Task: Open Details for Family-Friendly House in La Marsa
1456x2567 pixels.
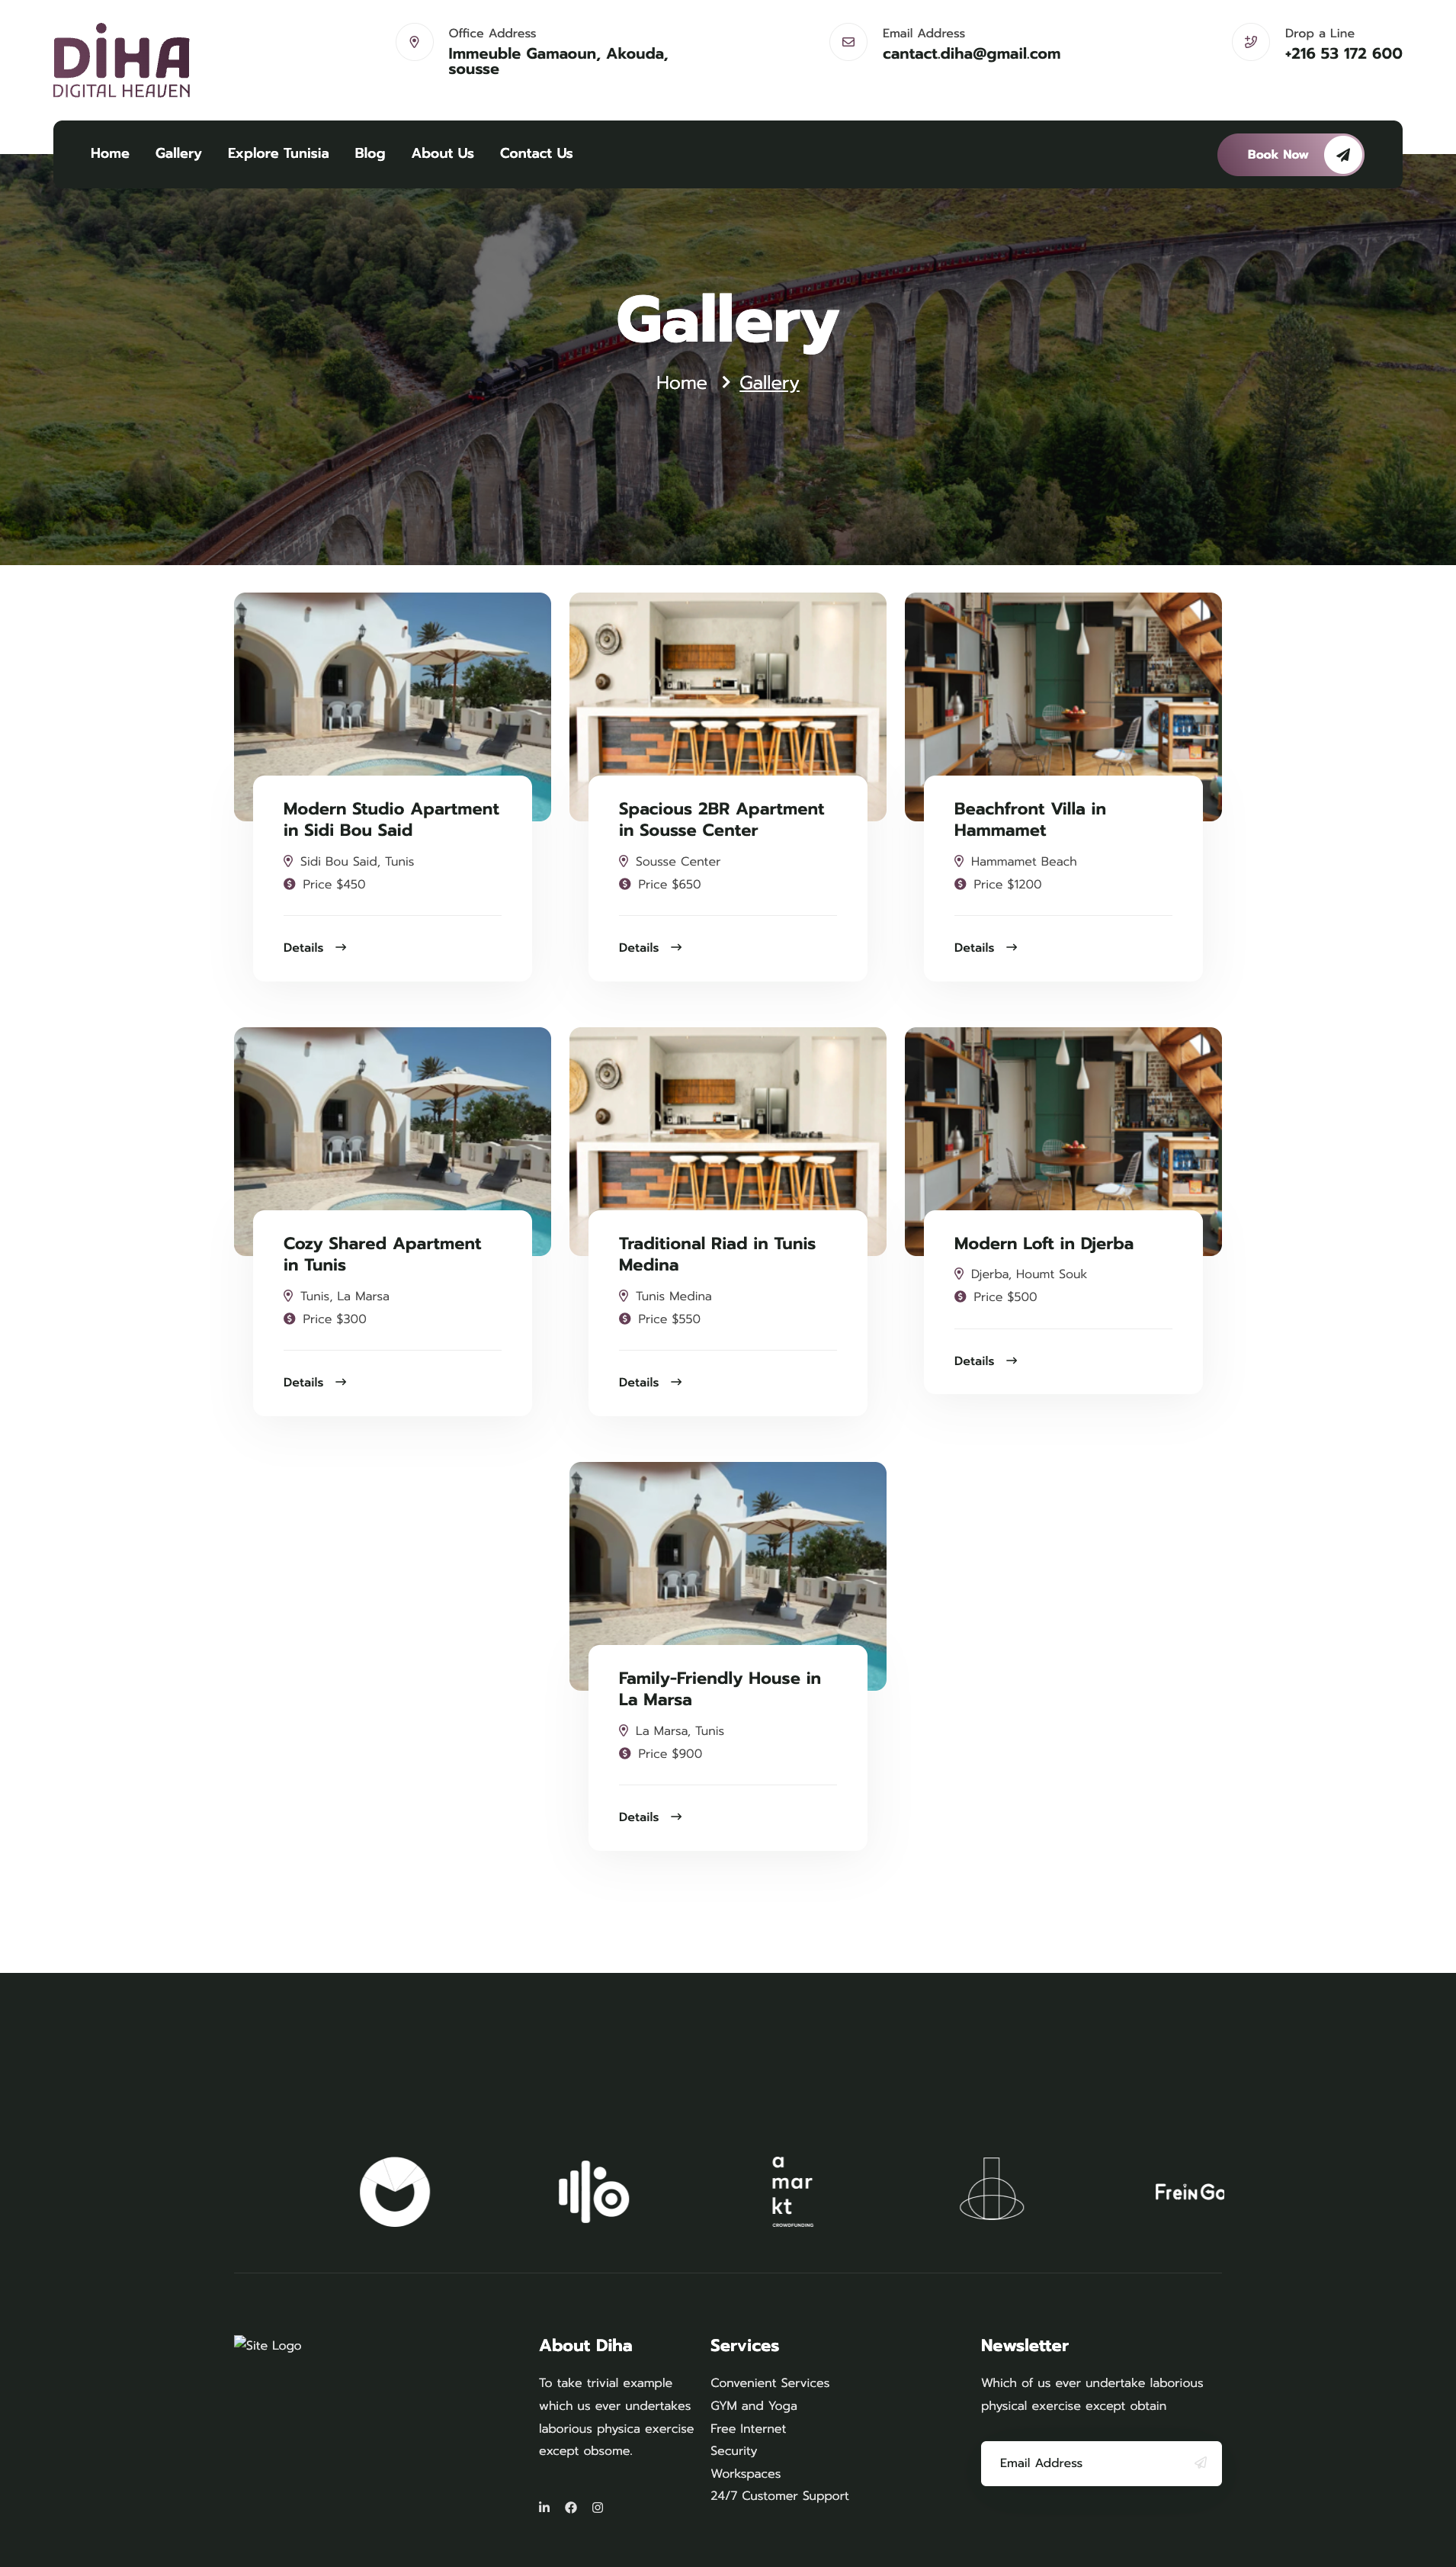Action: [x=650, y=1817]
